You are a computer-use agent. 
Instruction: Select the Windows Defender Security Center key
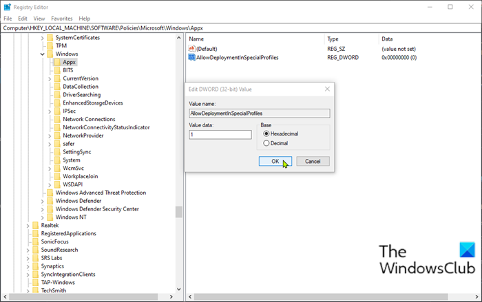pyautogui.click(x=97, y=209)
